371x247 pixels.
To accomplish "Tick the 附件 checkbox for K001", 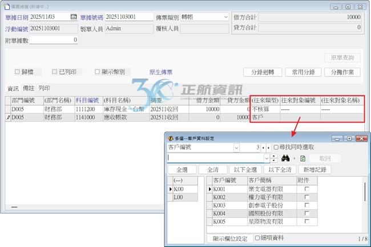I will pos(307,189).
